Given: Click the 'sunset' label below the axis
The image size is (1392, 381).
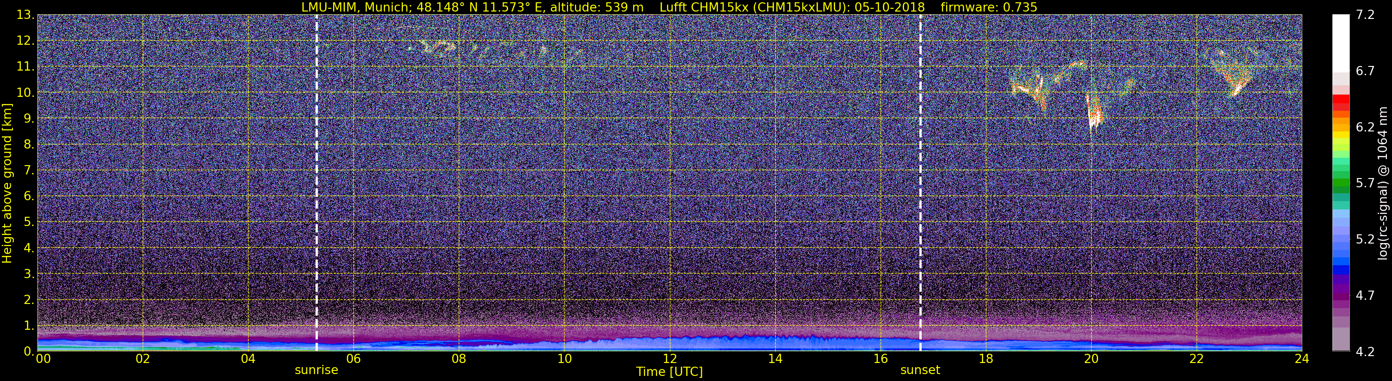Looking at the screenshot, I should [920, 370].
